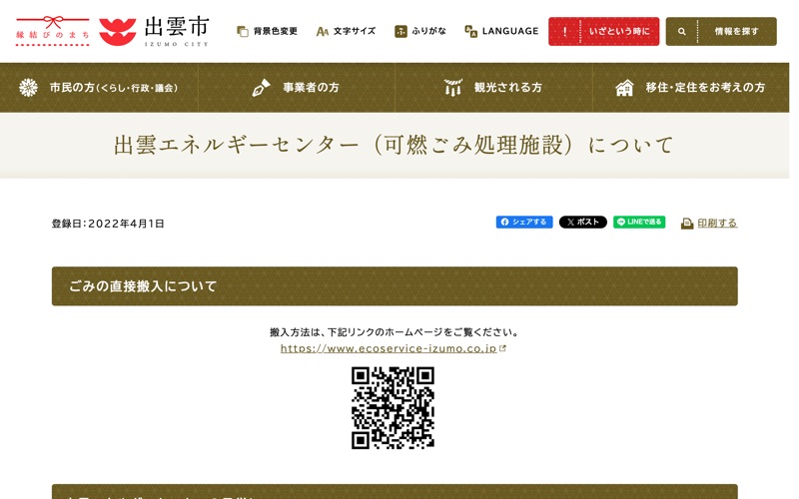The height and width of the screenshot is (499, 799).
Task: Open the ecoservice-izumo.co.jp link
Action: (x=389, y=348)
